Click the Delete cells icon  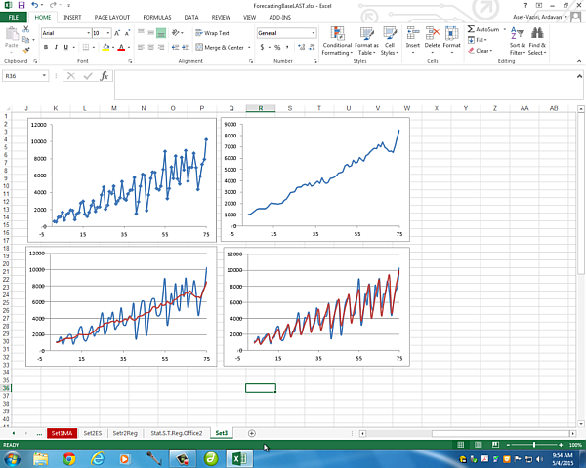432,33
